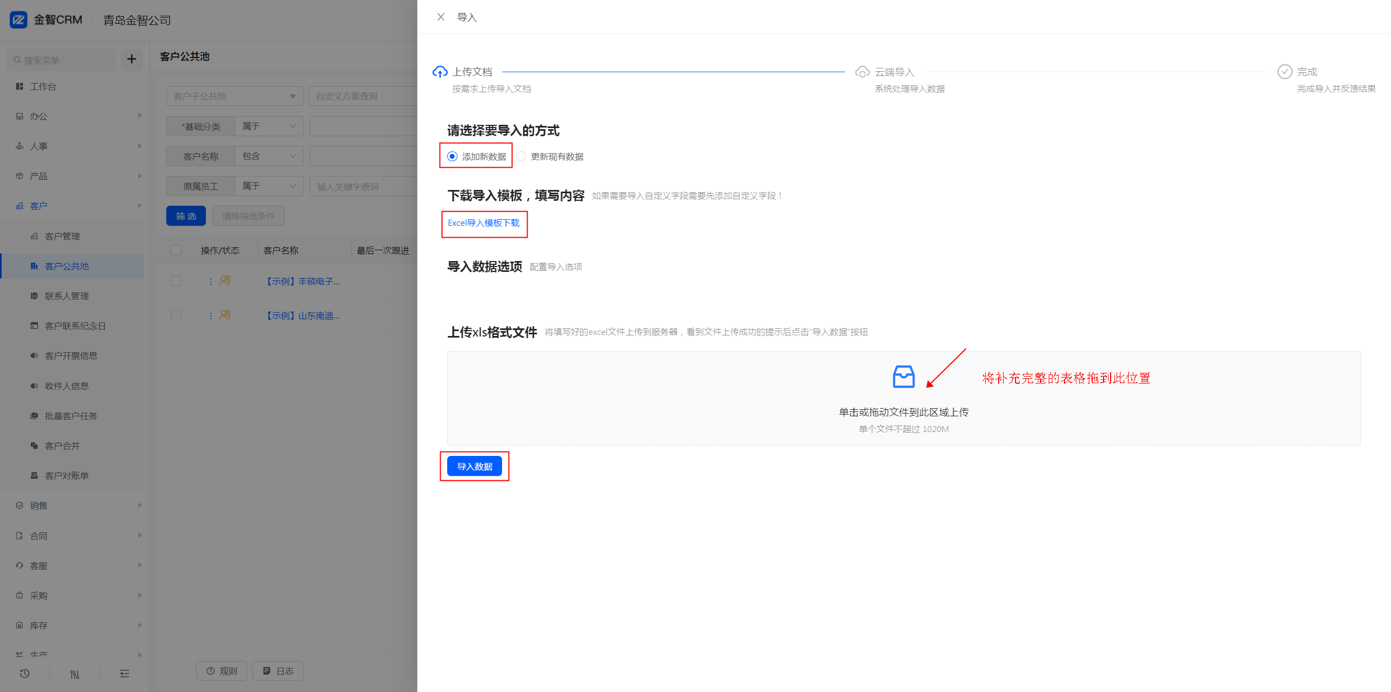Collapse sidebar with the menu-fold icon

pyautogui.click(x=124, y=674)
